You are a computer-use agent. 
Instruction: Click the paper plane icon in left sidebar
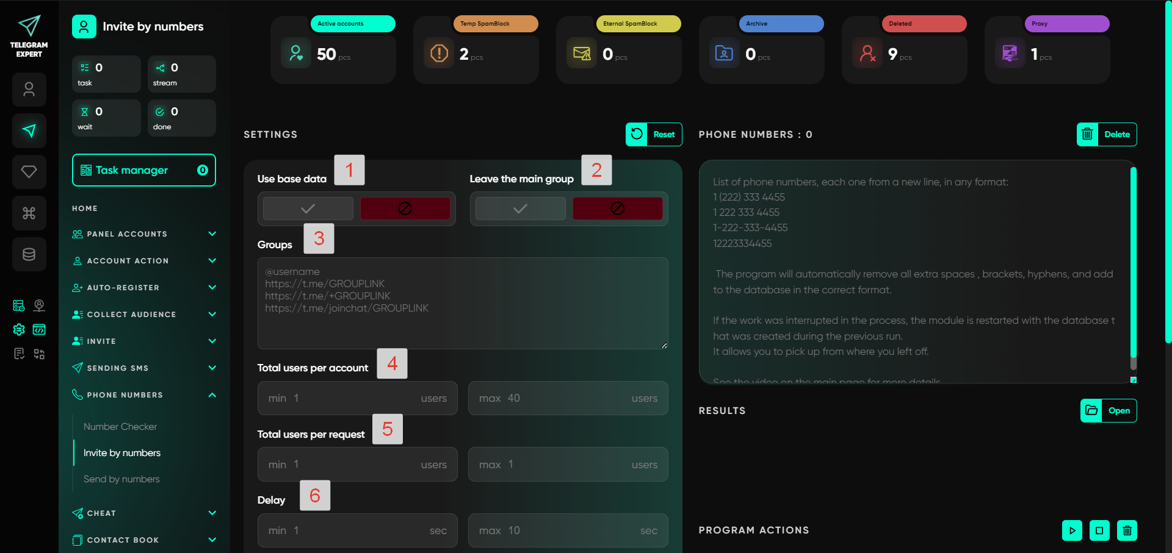point(29,130)
